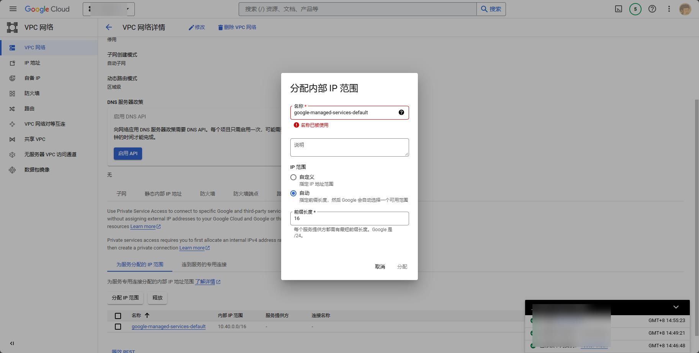Click the help icon in 名称 field

[401, 112]
